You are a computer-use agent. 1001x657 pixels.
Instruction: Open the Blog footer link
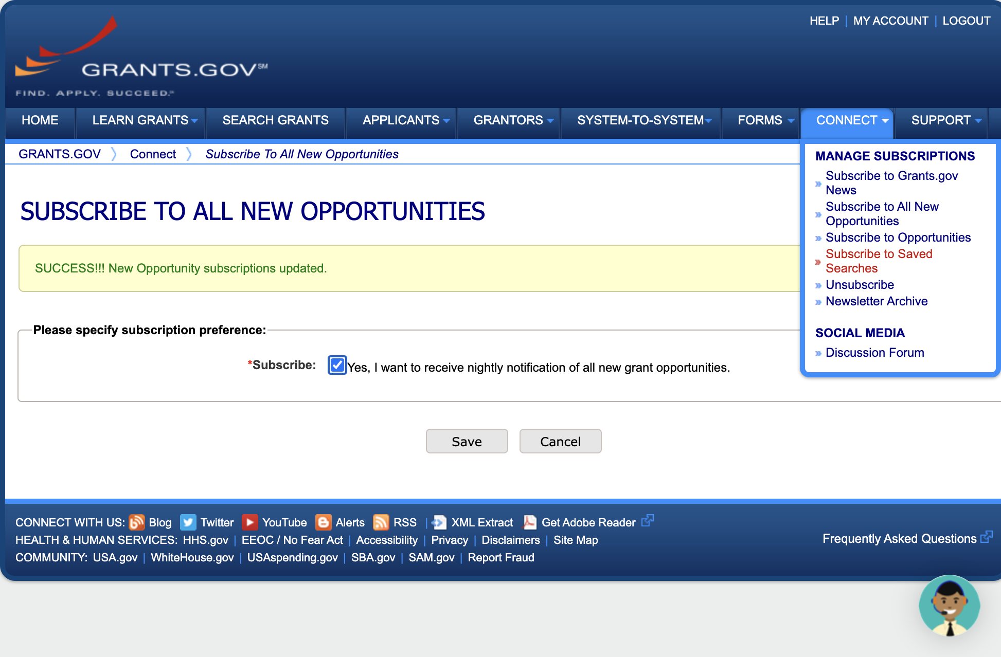pyautogui.click(x=160, y=523)
